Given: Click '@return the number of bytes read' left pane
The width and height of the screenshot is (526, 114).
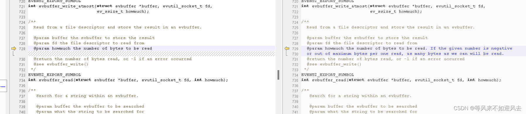Looking at the screenshot, I should point(113,59).
